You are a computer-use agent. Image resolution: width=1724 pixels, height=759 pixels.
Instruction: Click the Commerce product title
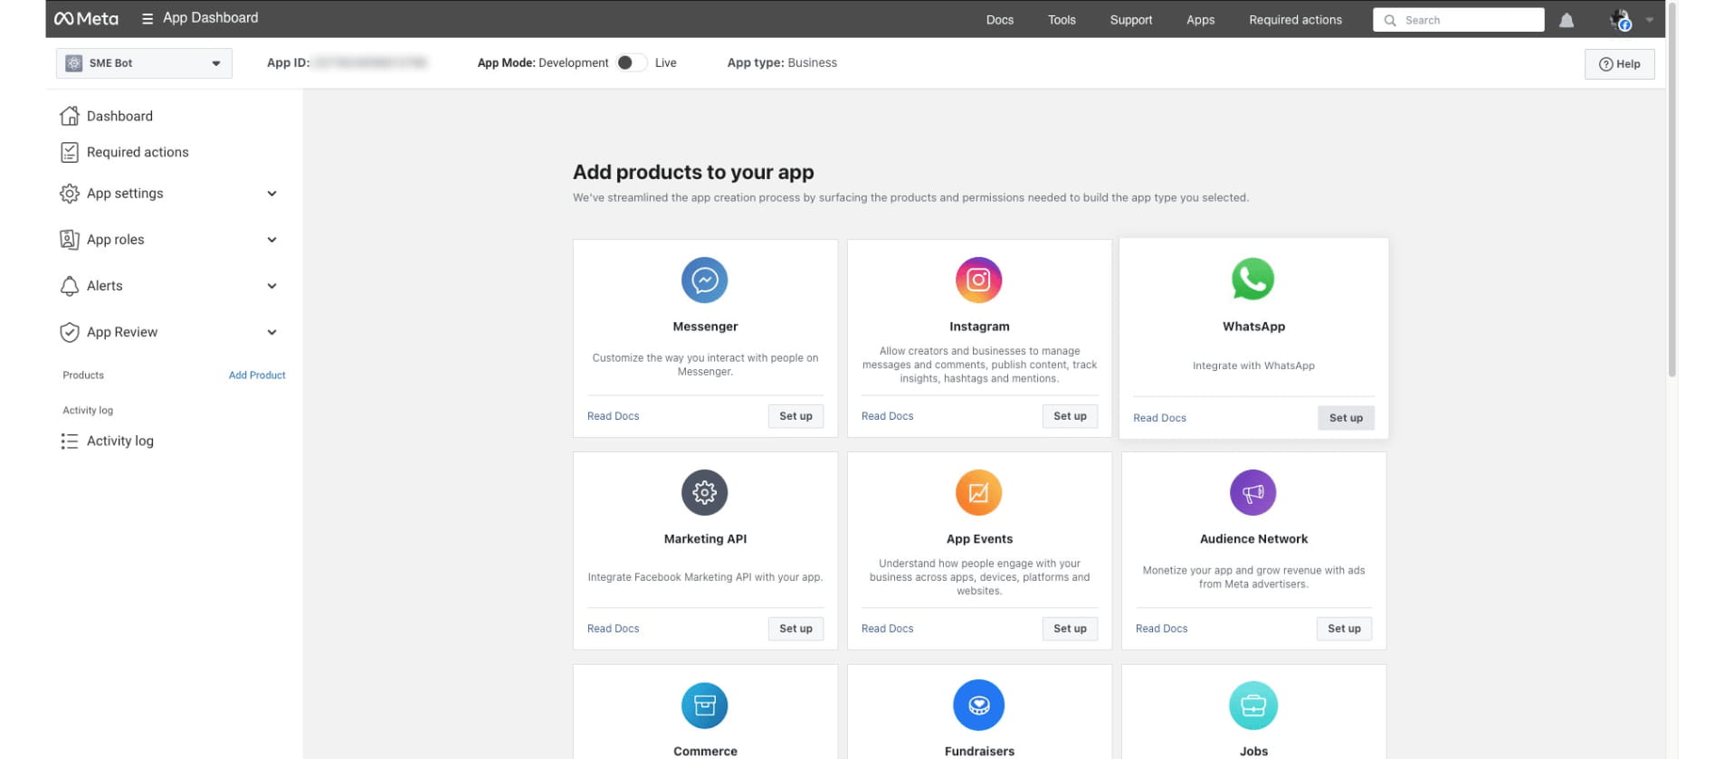pos(705,751)
